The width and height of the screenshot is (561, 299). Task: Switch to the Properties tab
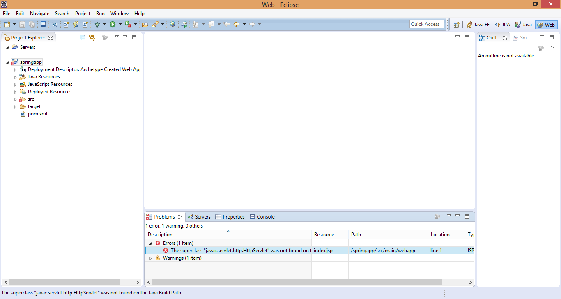230,217
